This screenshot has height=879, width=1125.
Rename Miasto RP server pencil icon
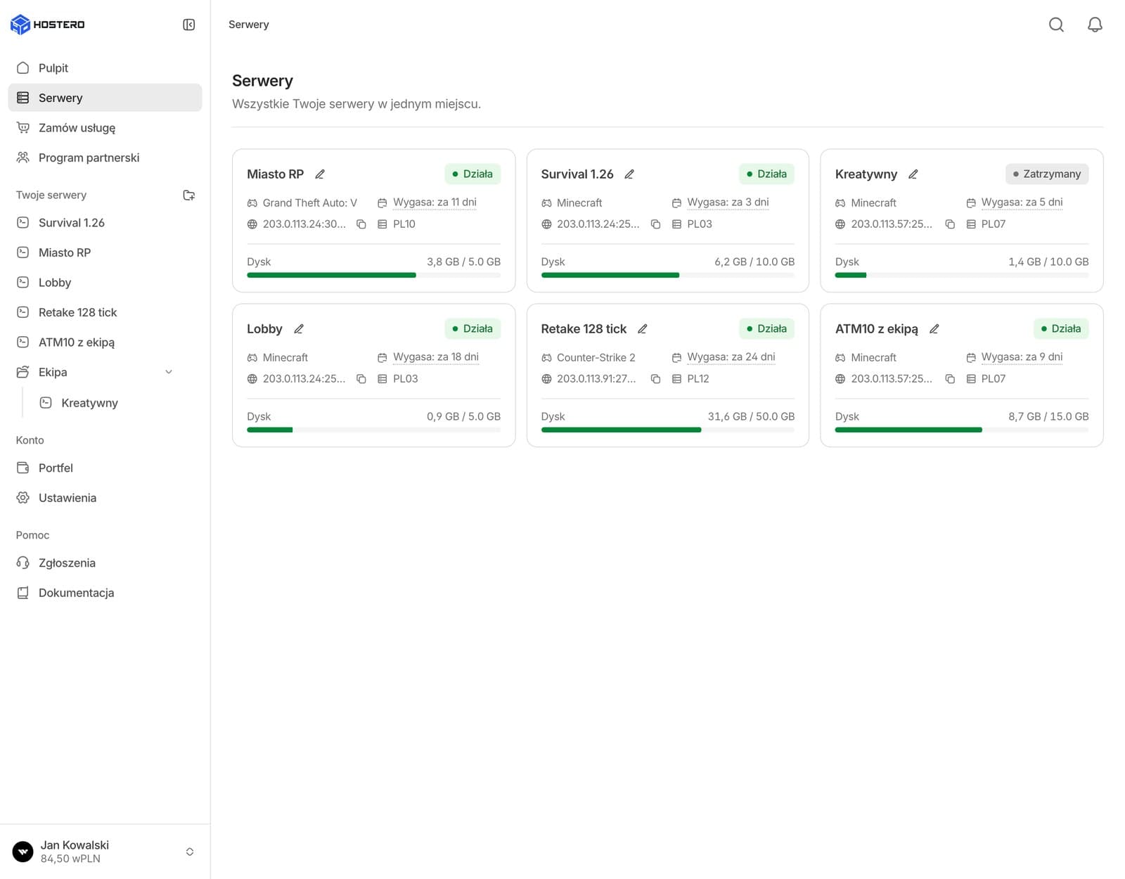click(x=320, y=174)
